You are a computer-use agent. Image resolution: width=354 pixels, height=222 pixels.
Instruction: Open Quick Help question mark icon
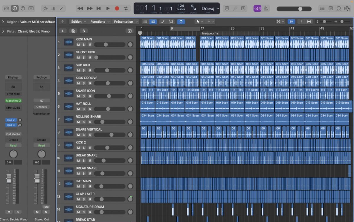pos(23,9)
